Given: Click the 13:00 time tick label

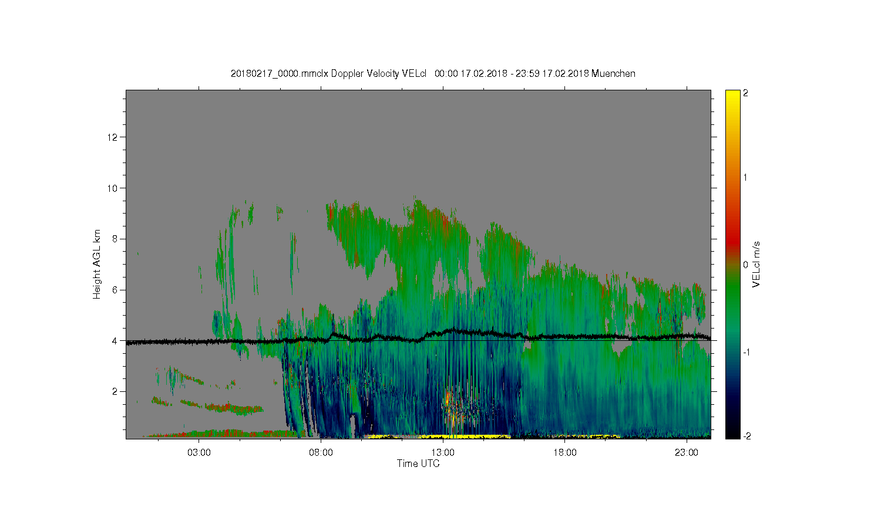Looking at the screenshot, I should (443, 453).
